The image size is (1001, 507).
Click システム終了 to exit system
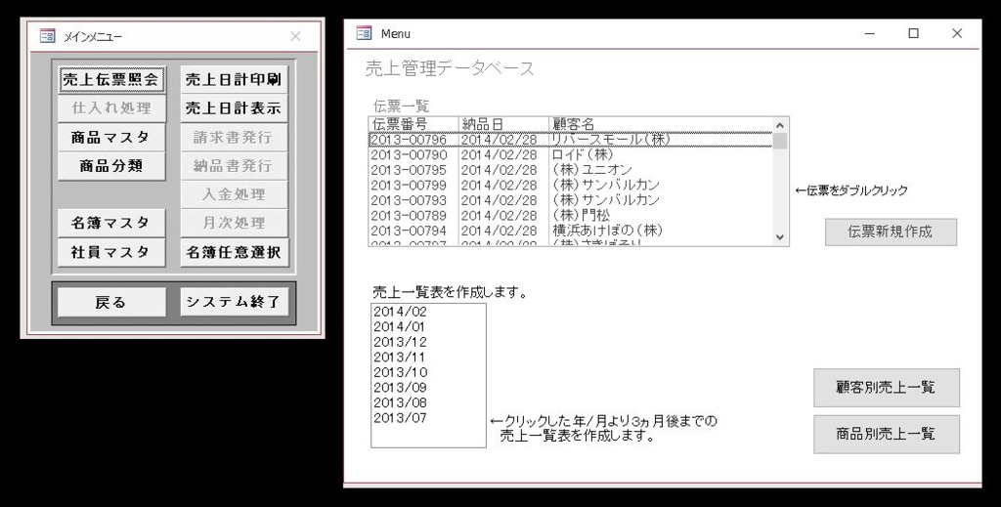tap(234, 302)
